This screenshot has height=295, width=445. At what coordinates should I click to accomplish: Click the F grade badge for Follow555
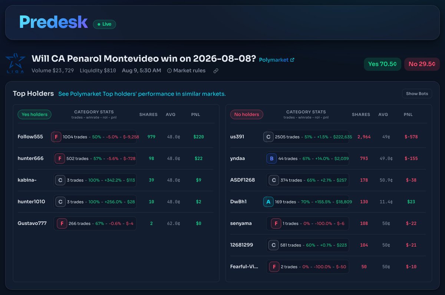pos(56,137)
